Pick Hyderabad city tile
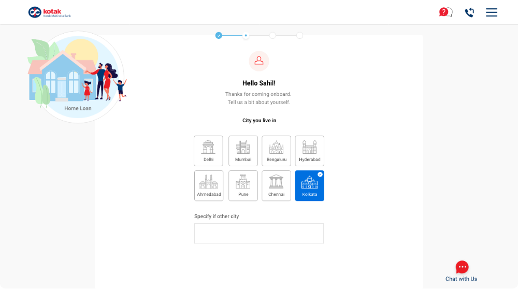Screen dimensions: 518x289 coord(310,151)
